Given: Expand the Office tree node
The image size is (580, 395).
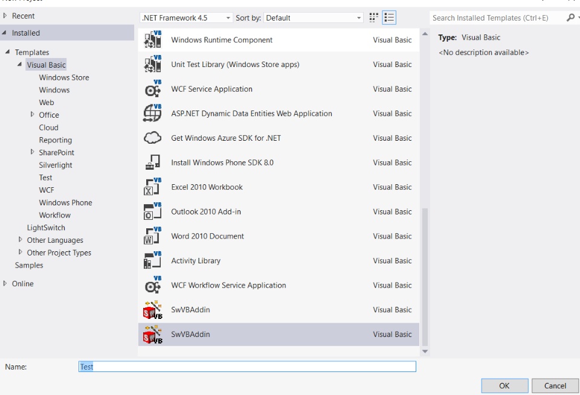Looking at the screenshot, I should [x=32, y=115].
